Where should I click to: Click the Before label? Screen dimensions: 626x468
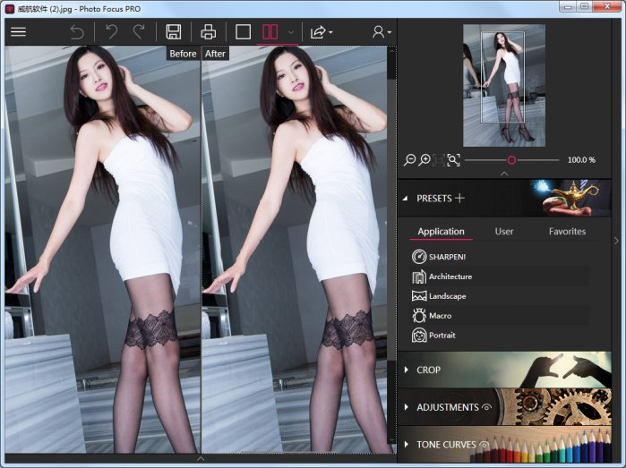pos(183,54)
